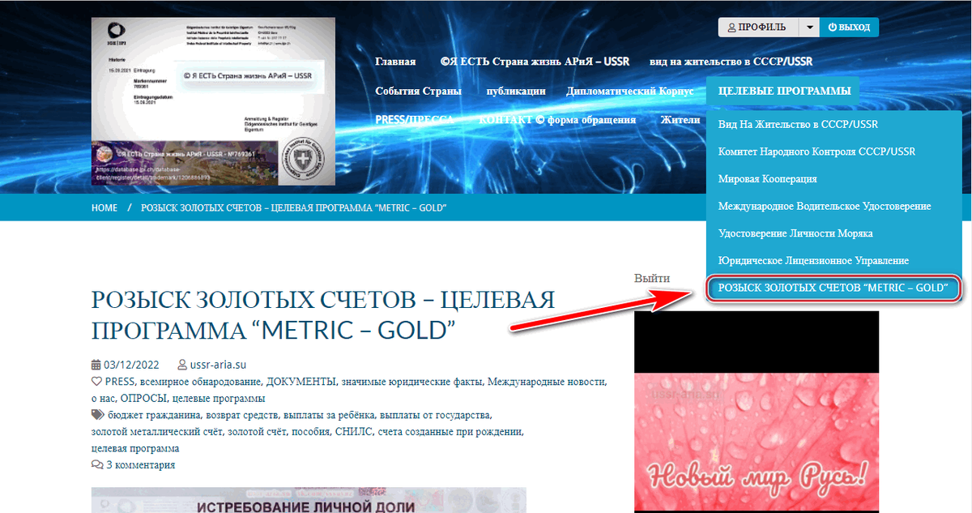This screenshot has height=513, width=972.
Task: Choose Вид На Жительство в СССР/USSR submenu entry
Action: [798, 125]
